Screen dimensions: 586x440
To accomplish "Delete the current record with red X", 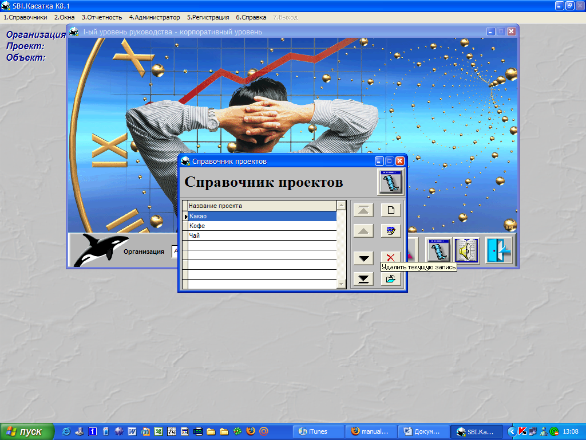I will click(391, 257).
